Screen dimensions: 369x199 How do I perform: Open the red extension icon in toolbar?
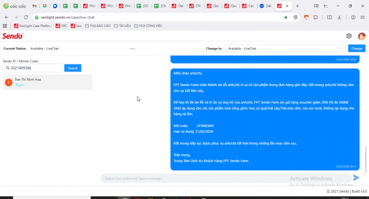coord(306,17)
